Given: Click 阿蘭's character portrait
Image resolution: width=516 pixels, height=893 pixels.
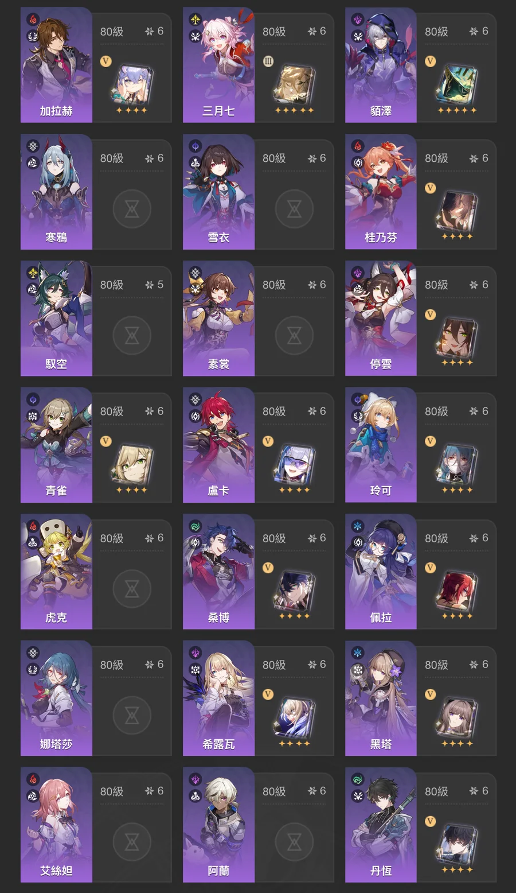Looking at the screenshot, I should [x=218, y=825].
